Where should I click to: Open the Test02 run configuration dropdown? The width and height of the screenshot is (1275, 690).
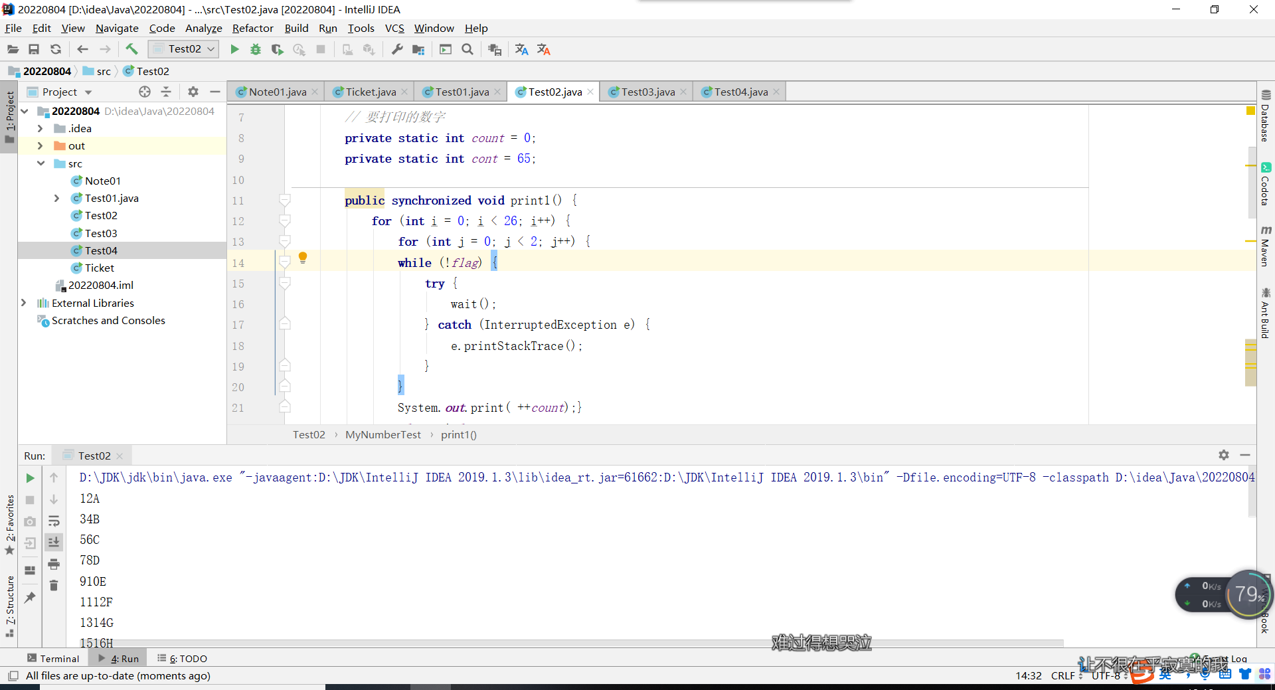(x=184, y=49)
